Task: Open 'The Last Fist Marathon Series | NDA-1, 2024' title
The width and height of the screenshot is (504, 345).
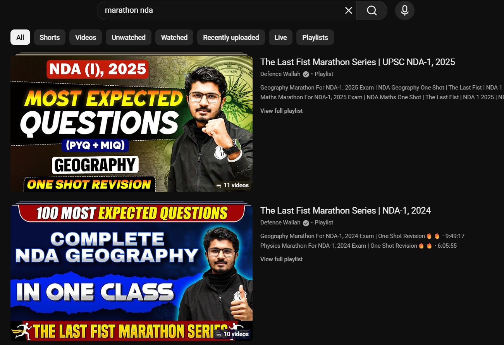Action: [346, 210]
